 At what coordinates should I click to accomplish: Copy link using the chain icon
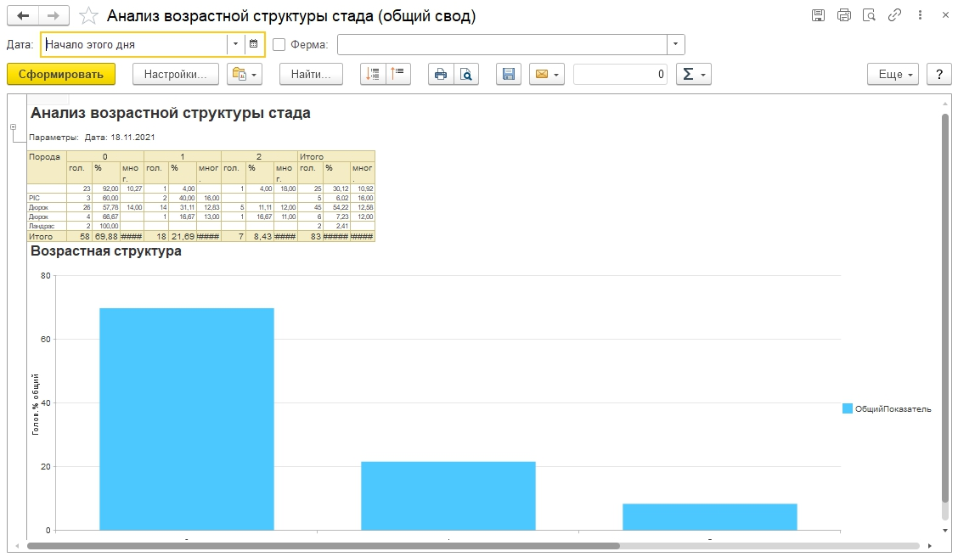click(x=894, y=15)
